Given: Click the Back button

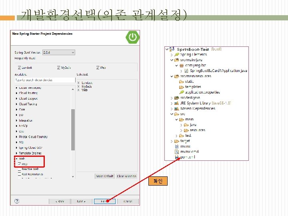Looking at the screenshot, I should click(x=60, y=202).
